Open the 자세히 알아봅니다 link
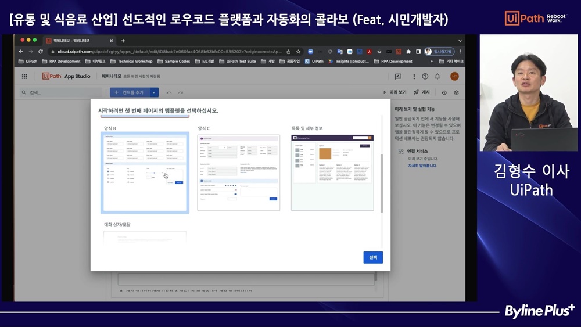This screenshot has width=581, height=327. [x=422, y=166]
